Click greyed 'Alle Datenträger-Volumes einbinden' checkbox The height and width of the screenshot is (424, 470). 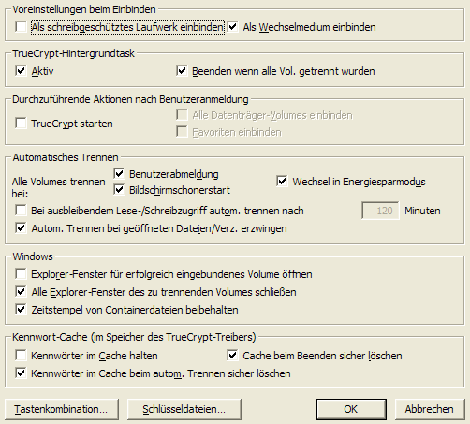coord(182,115)
